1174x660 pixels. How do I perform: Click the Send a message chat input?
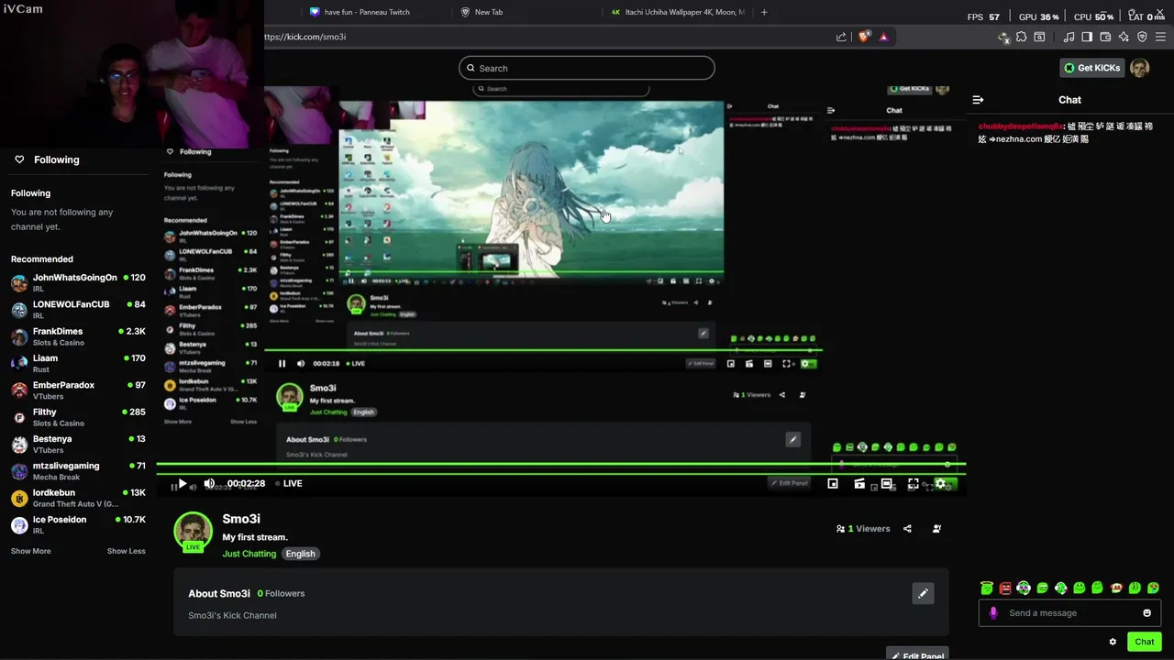click(x=1069, y=613)
